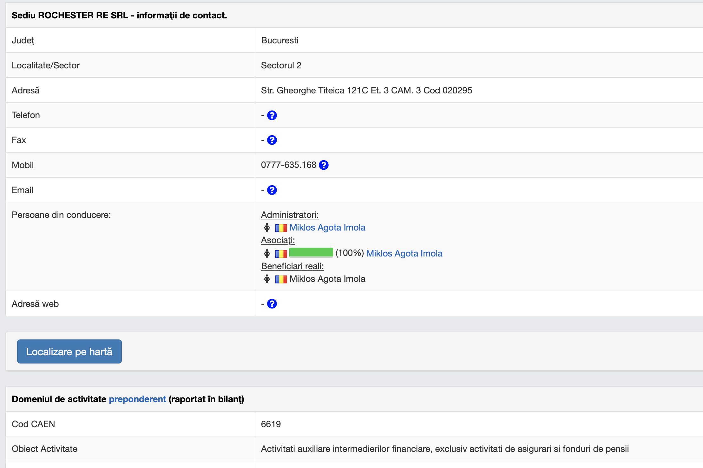The width and height of the screenshot is (703, 468).
Task: Click the person icon under Administratori
Action: 267,228
